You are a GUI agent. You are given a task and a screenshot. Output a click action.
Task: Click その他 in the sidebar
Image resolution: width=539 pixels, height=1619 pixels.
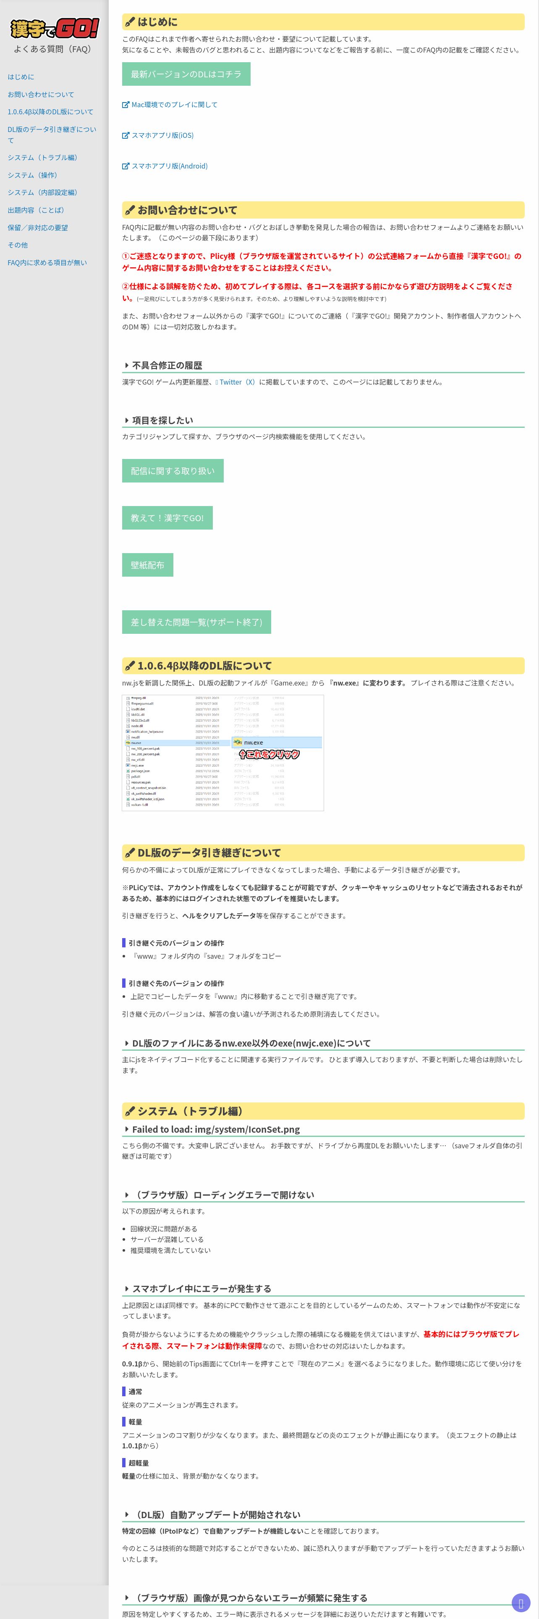point(18,245)
